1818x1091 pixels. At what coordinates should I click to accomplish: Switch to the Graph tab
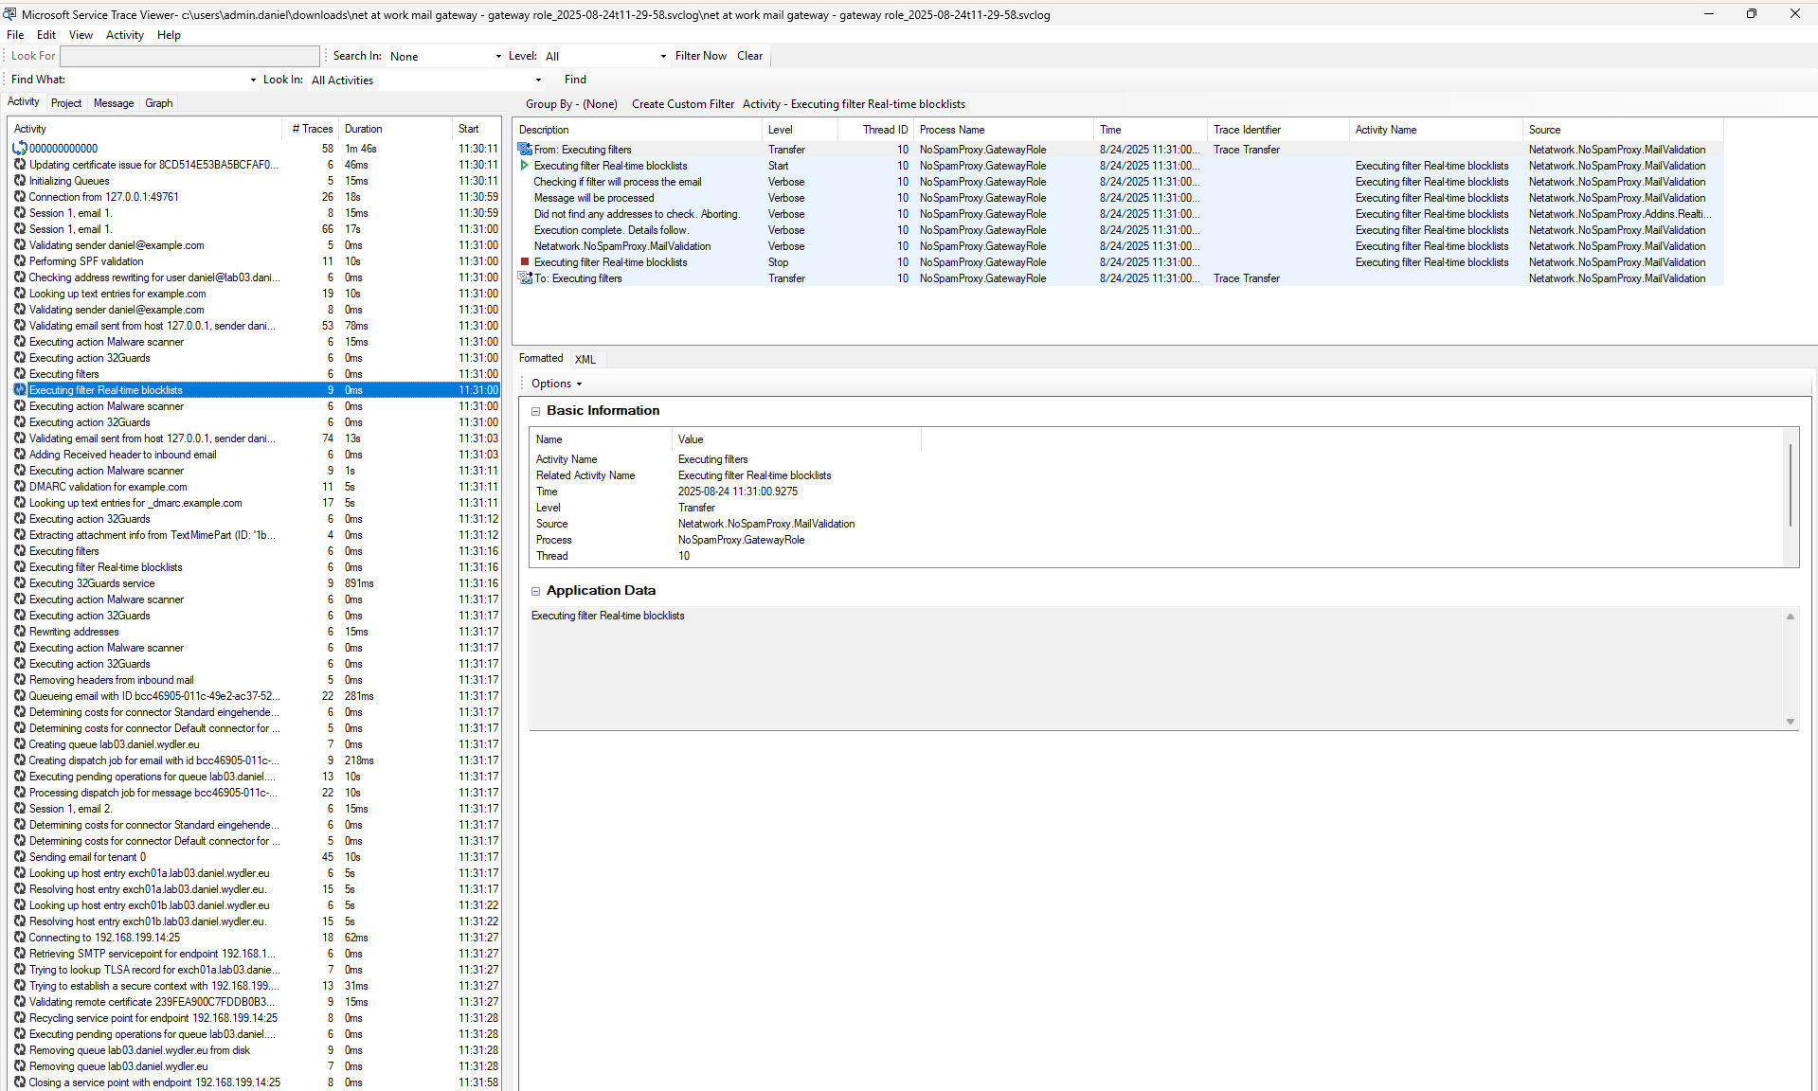coord(158,103)
